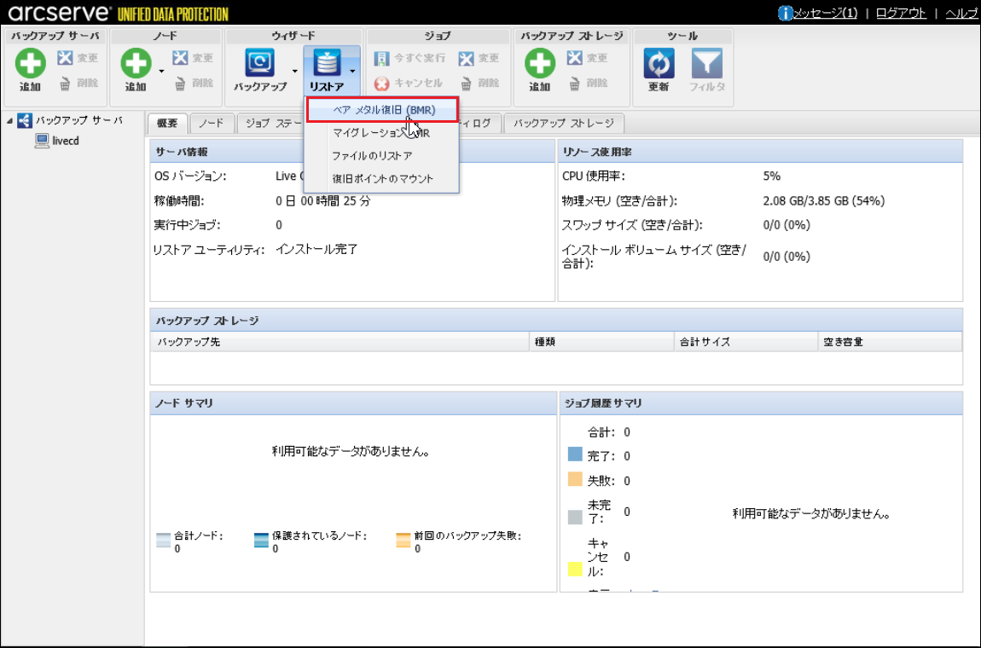
Task: Open the Backup wizard icon
Action: coord(260,63)
